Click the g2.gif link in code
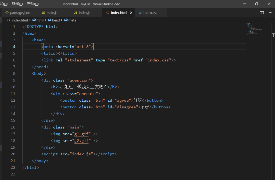The height and width of the screenshot is (180, 275). coord(81,141)
